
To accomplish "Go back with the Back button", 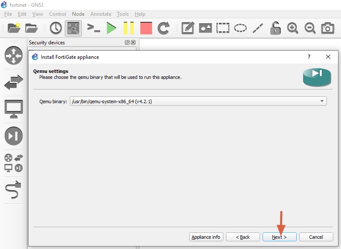I will [243, 237].
